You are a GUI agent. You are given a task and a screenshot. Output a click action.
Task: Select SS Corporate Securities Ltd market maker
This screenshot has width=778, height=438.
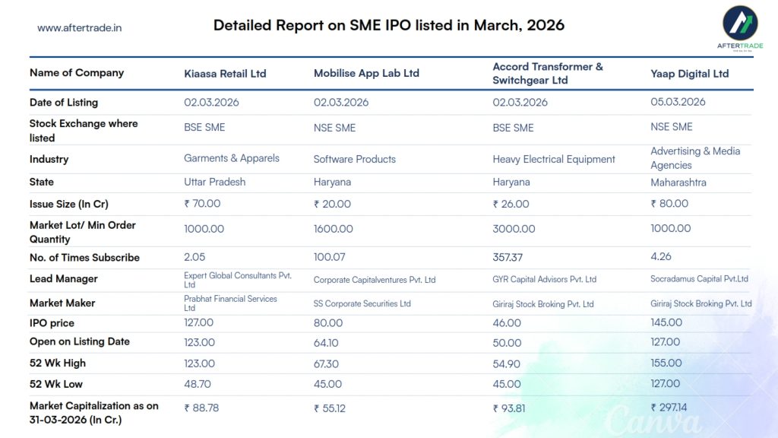[362, 303]
